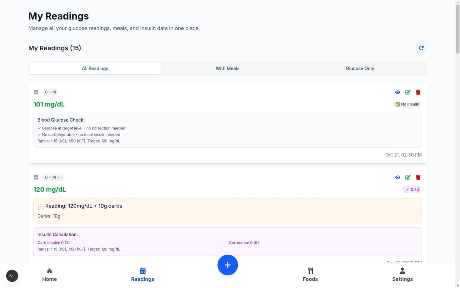Tick the checkbox on the G + M + I reading
Image resolution: width=460 pixels, height=288 pixels.
(36, 177)
